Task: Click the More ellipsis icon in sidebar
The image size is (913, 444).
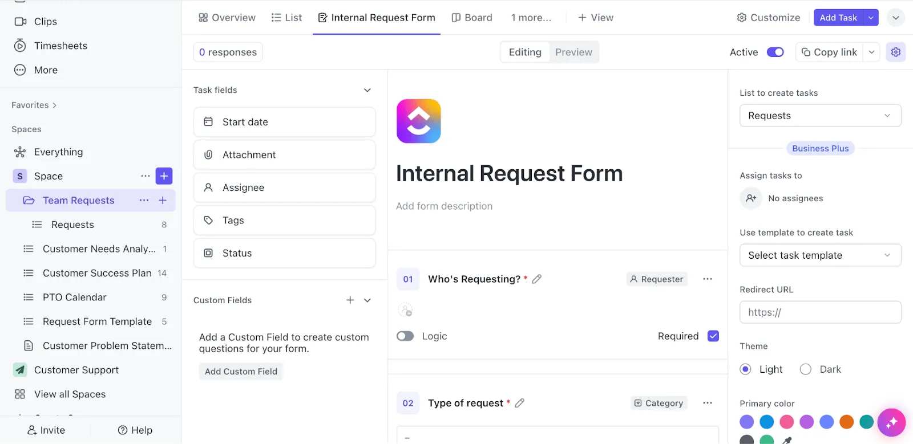Action: point(20,70)
